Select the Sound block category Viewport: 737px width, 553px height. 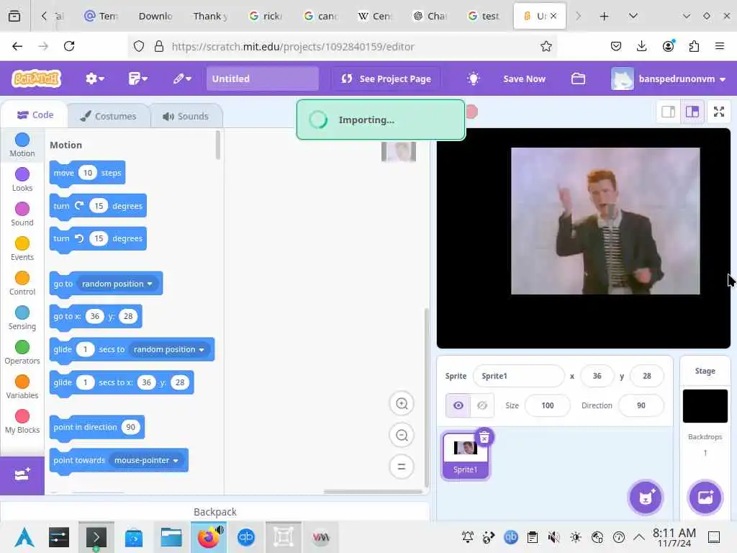[x=22, y=214]
